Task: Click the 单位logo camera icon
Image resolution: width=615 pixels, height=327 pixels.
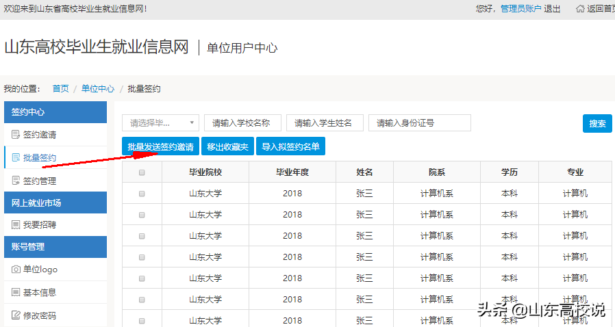Action: 16,270
